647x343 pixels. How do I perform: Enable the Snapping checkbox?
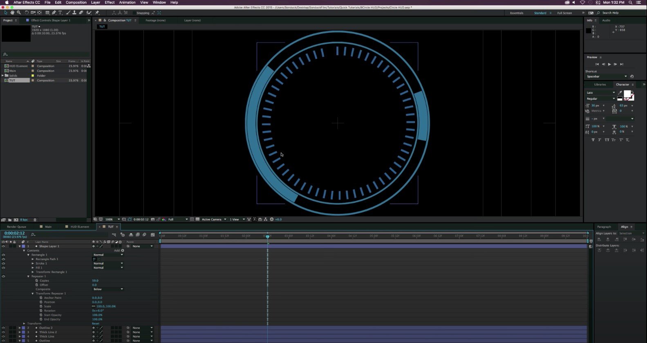pyautogui.click(x=134, y=13)
